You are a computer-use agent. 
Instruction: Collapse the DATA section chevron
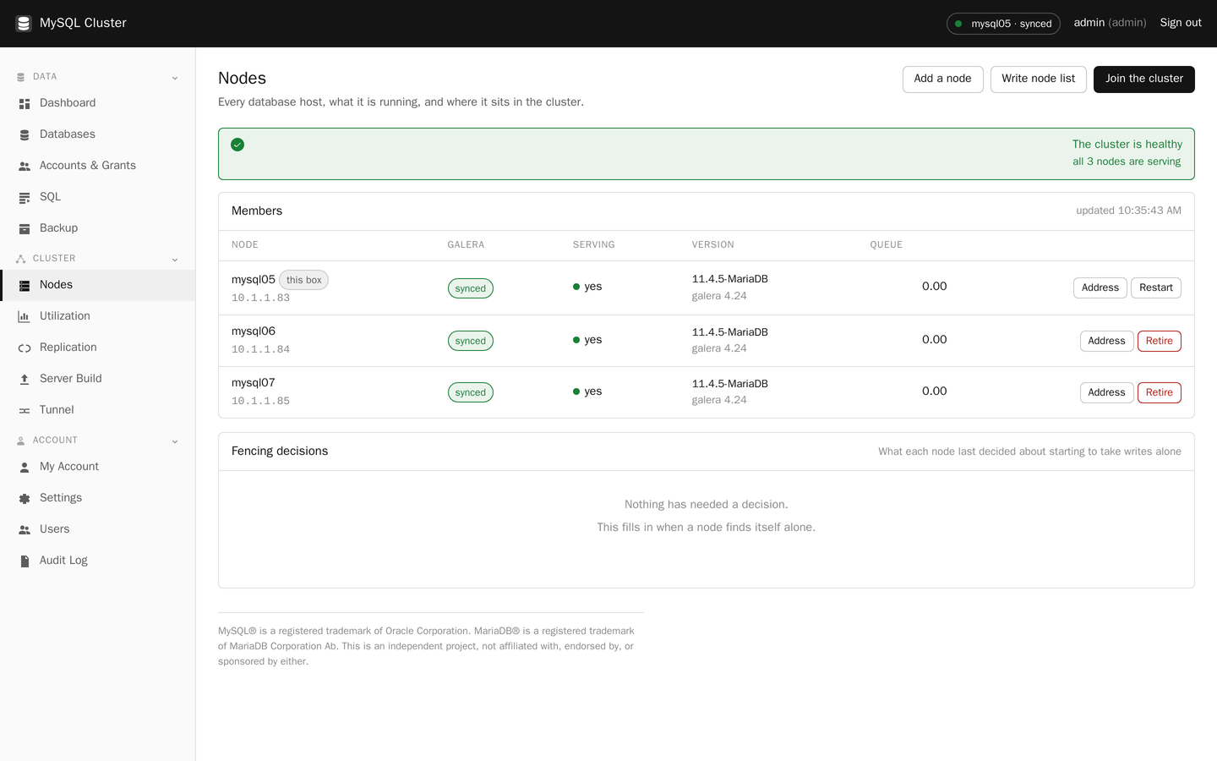tap(175, 78)
